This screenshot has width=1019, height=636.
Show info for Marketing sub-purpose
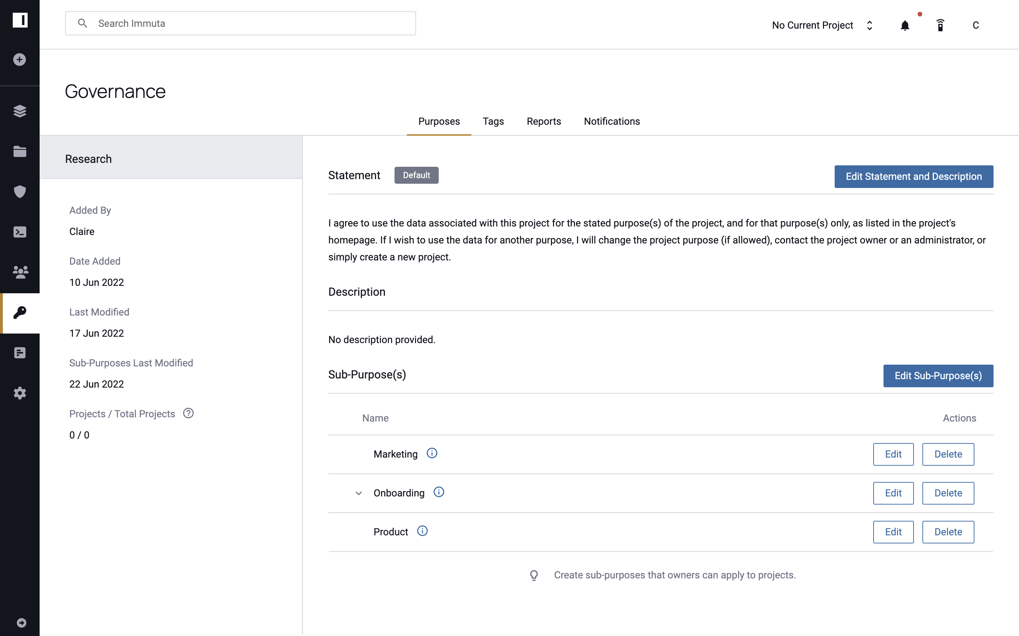coord(432,453)
